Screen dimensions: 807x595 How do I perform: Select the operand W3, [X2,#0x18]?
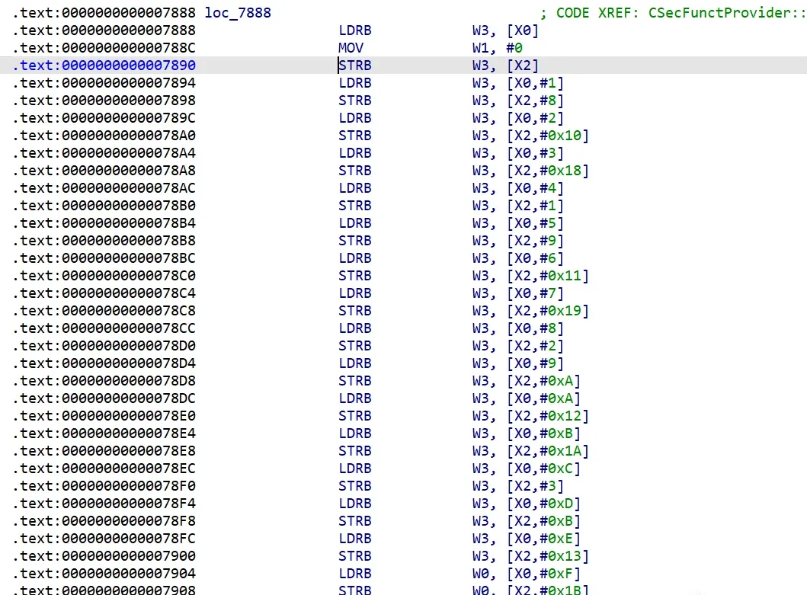530,171
